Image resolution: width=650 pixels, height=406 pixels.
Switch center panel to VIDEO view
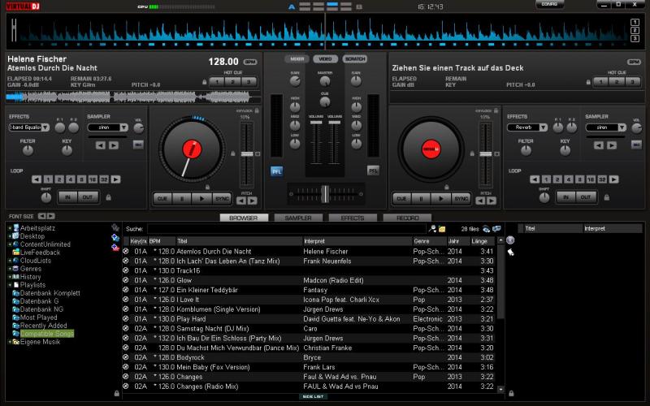(x=326, y=58)
